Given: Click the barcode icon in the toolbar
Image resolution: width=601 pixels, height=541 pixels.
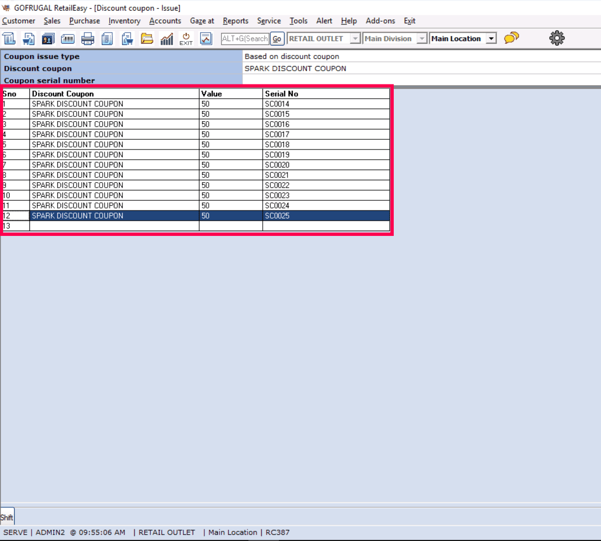Looking at the screenshot, I should click(x=68, y=39).
